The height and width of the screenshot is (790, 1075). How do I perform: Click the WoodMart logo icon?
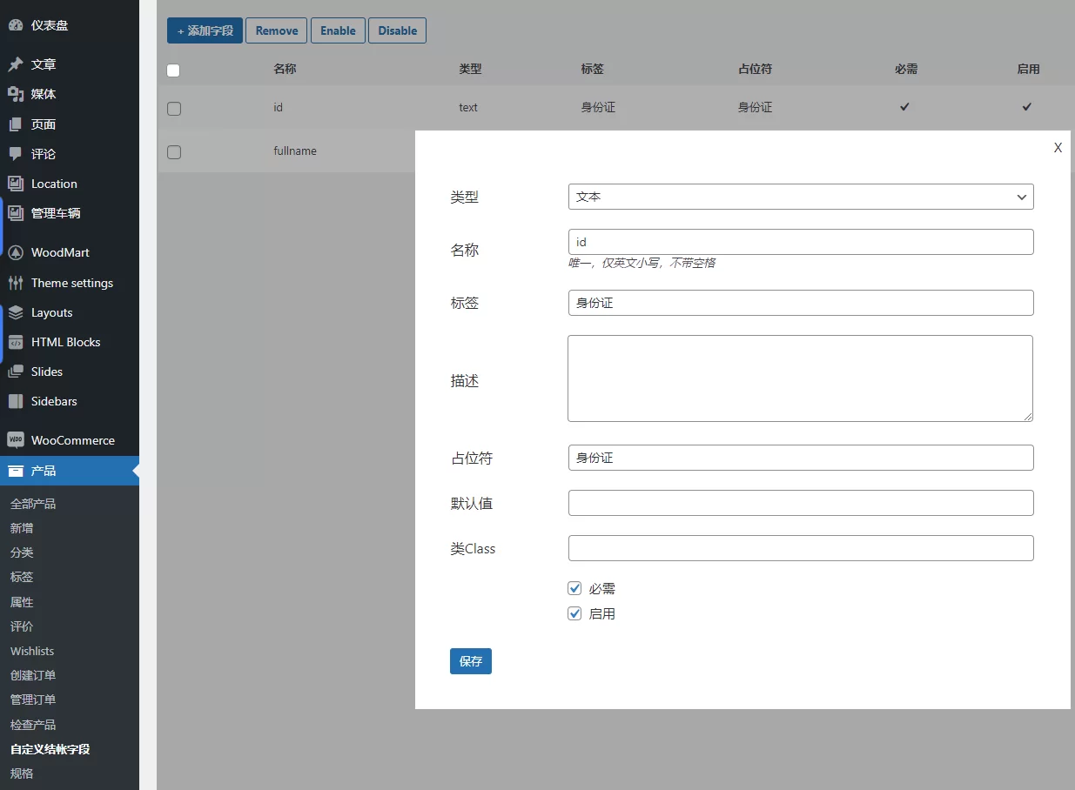click(15, 252)
